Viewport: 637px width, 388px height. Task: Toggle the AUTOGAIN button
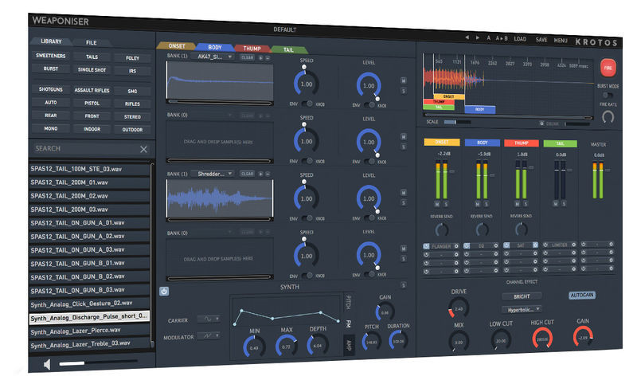click(582, 295)
